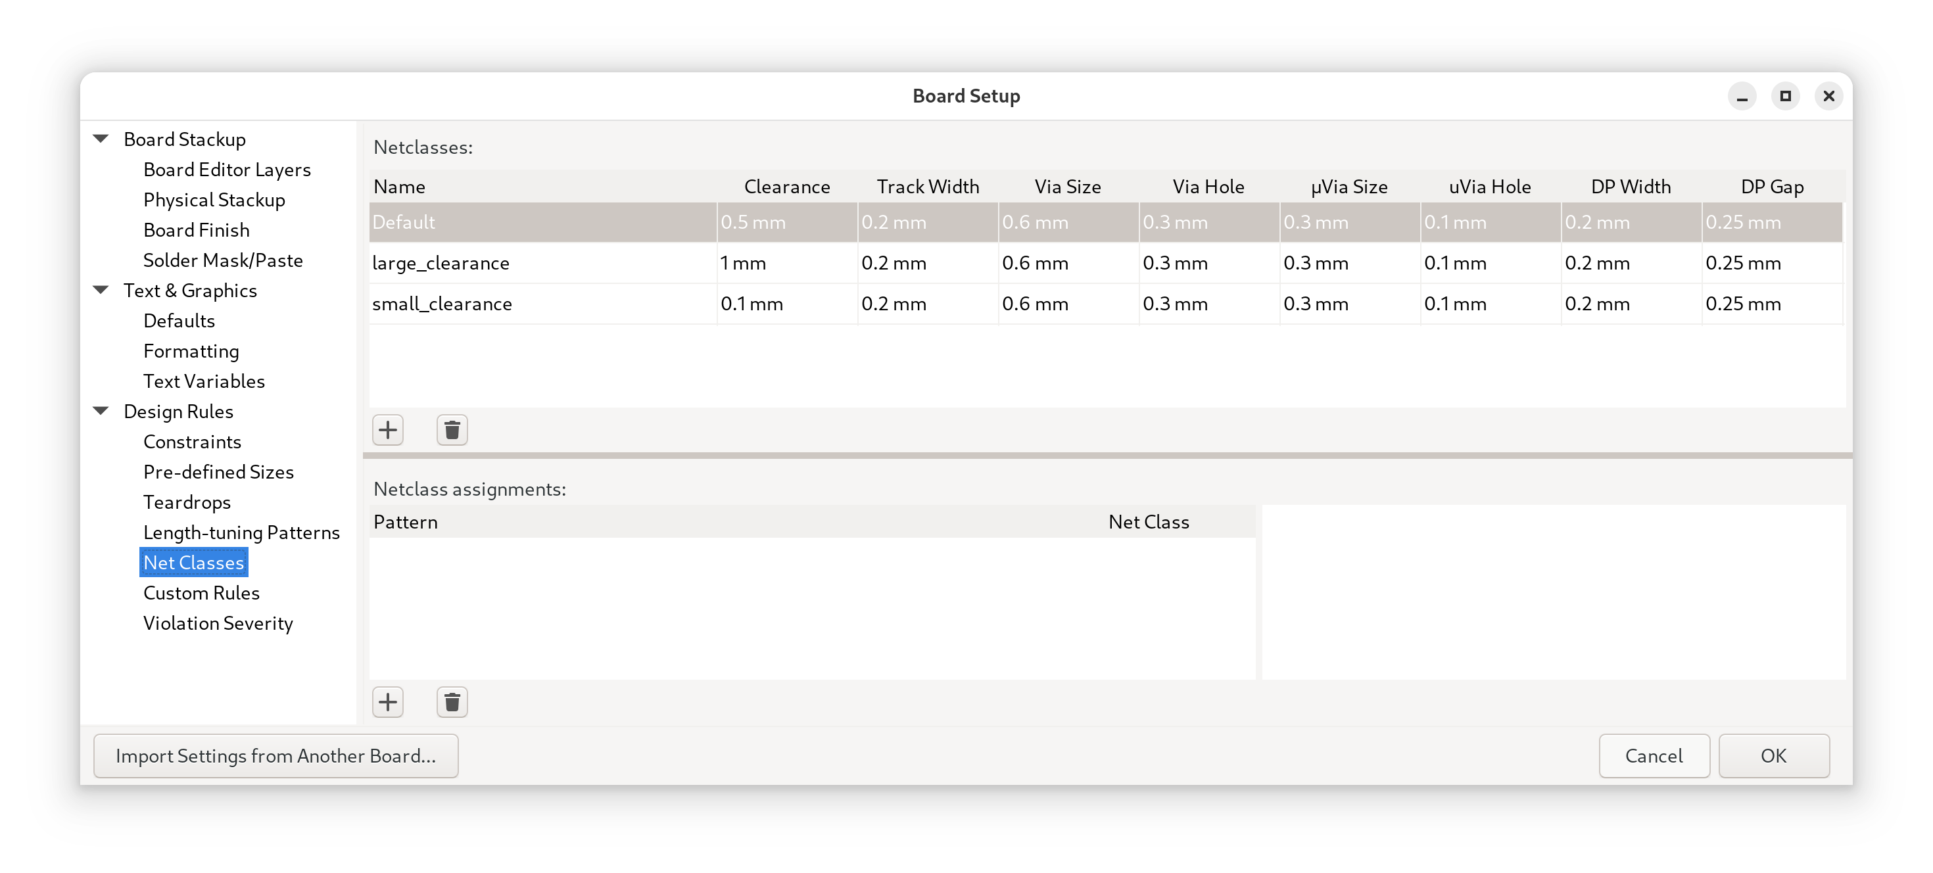
Task: Select the Default netclass name cell
Action: click(x=542, y=222)
